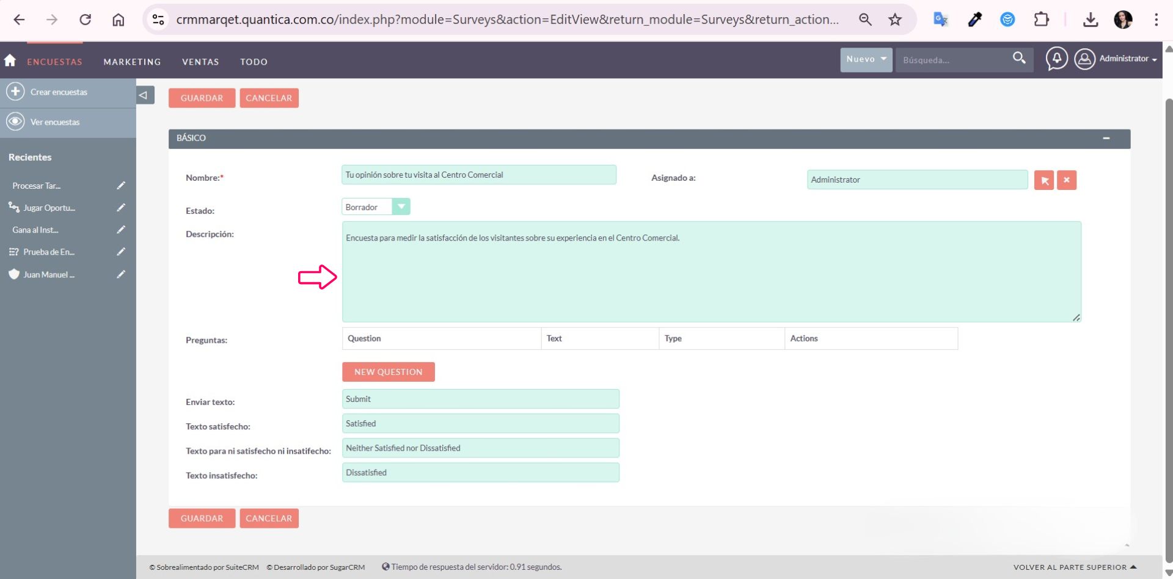Bookmark page with star icon

[x=895, y=20]
